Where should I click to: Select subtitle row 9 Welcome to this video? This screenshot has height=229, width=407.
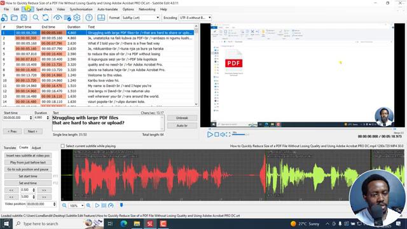pyautogui.click(x=98, y=75)
